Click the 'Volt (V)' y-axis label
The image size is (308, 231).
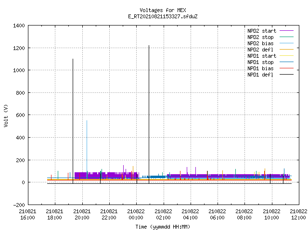[x=6, y=115]
